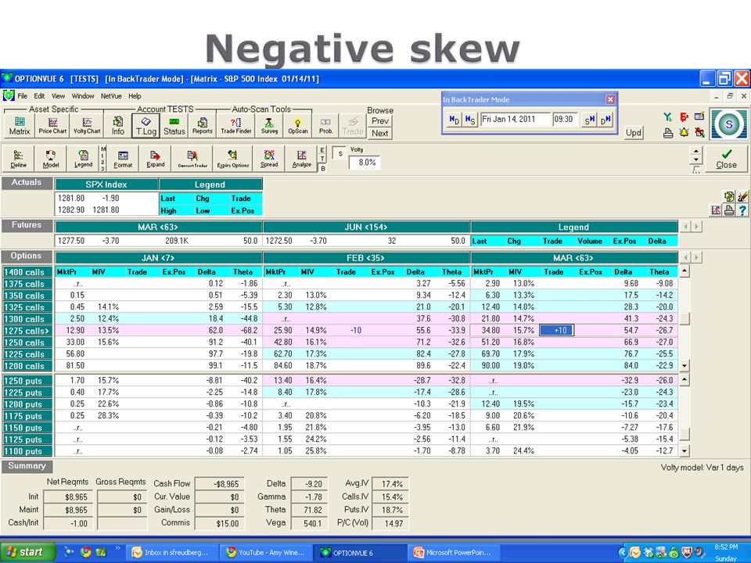Open the Volty Chart tool

(87, 125)
